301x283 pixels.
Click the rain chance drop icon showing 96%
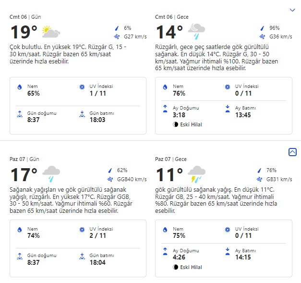pyautogui.click(x=262, y=28)
